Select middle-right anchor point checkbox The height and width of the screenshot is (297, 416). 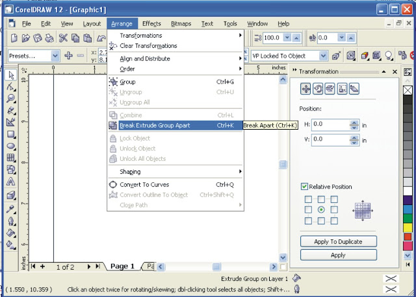click(x=334, y=209)
